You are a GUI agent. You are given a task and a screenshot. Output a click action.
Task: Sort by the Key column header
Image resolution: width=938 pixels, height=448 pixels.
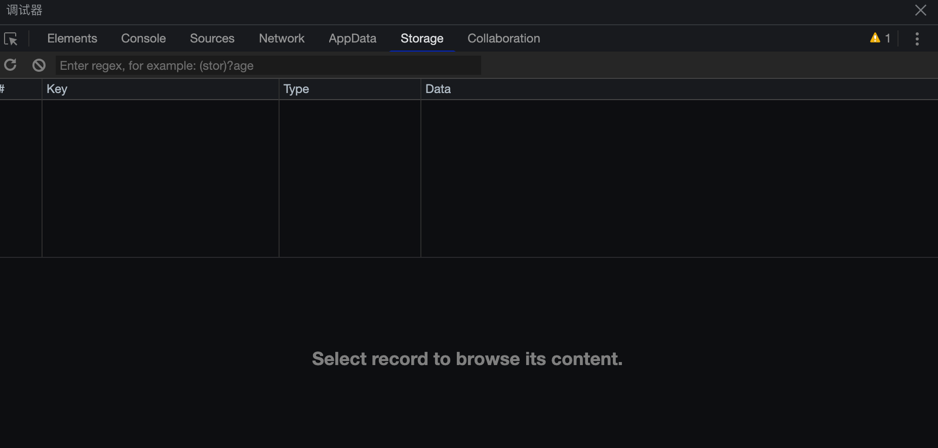(160, 89)
